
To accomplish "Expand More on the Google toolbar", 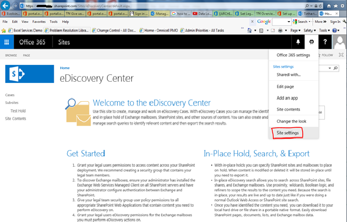I will point(320,22).
